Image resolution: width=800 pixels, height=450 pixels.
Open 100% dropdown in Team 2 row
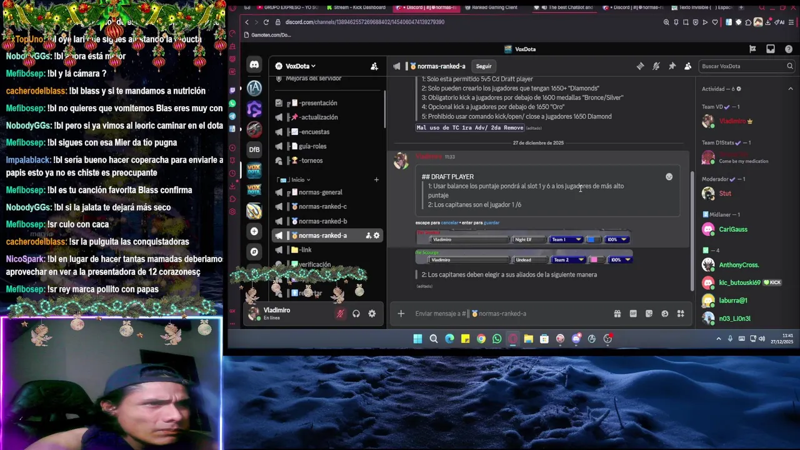click(x=621, y=260)
